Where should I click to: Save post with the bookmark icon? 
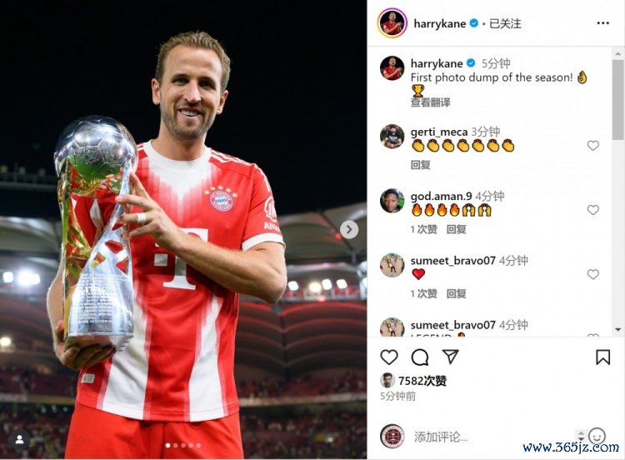click(x=602, y=357)
